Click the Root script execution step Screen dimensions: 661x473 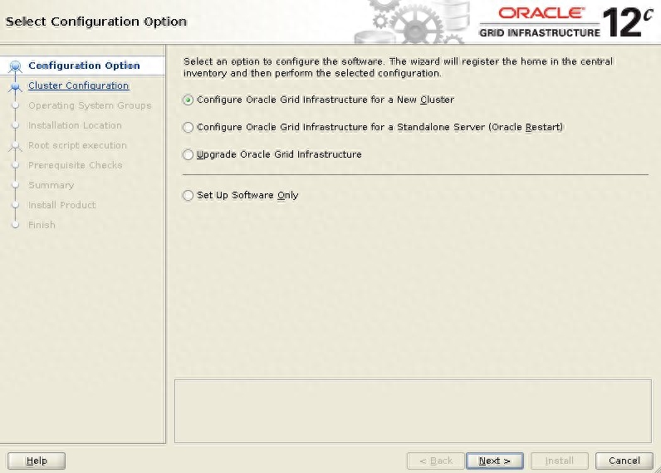[x=77, y=145]
